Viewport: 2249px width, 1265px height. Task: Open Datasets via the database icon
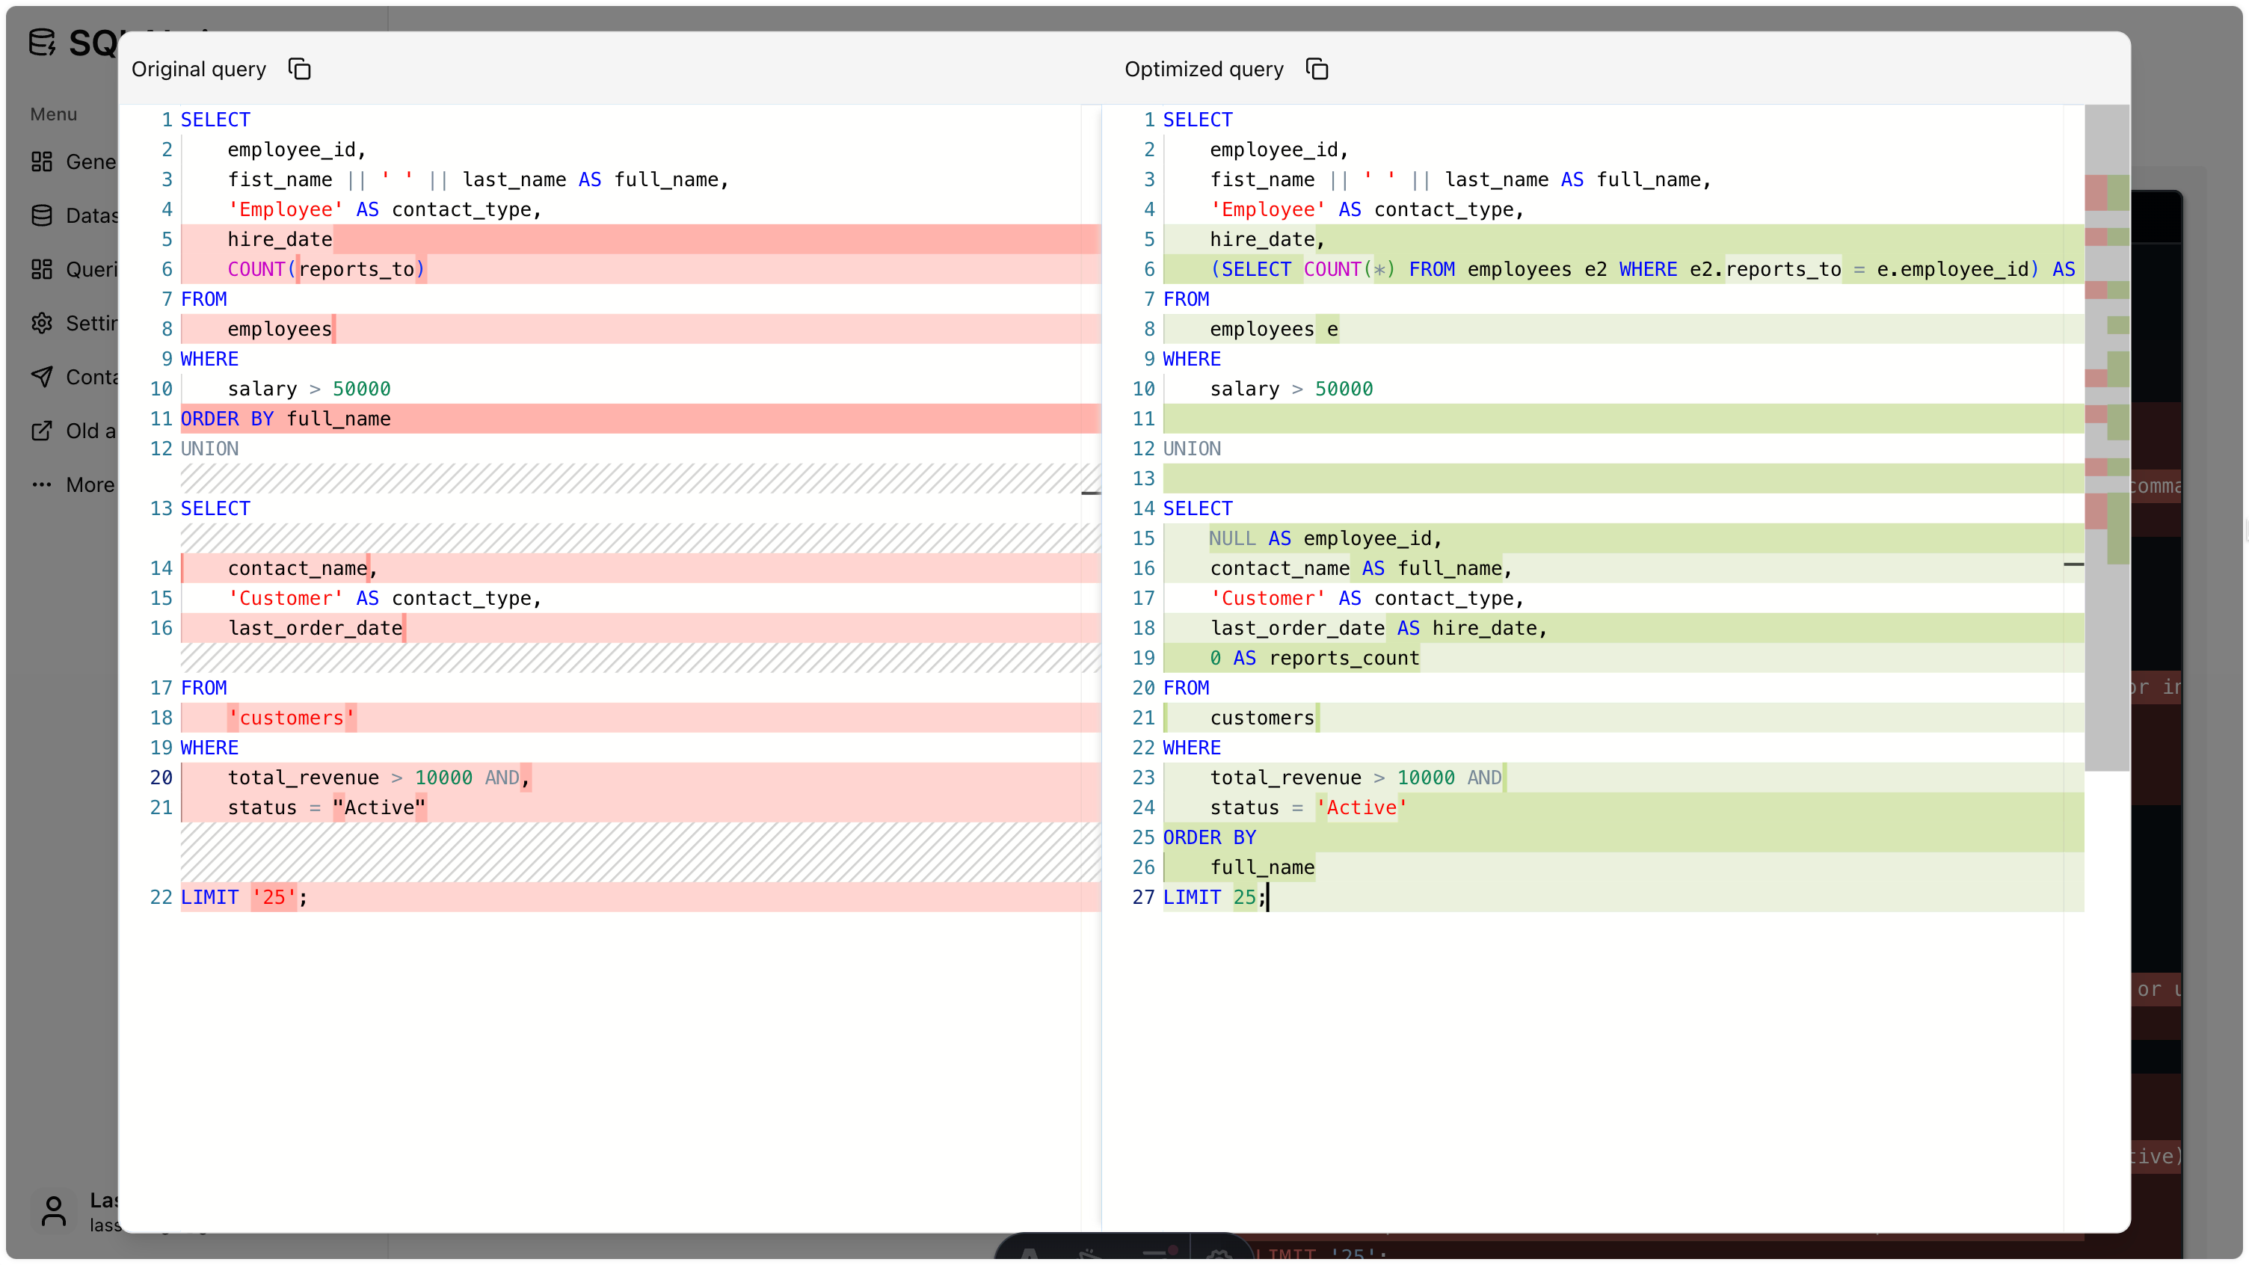[42, 215]
